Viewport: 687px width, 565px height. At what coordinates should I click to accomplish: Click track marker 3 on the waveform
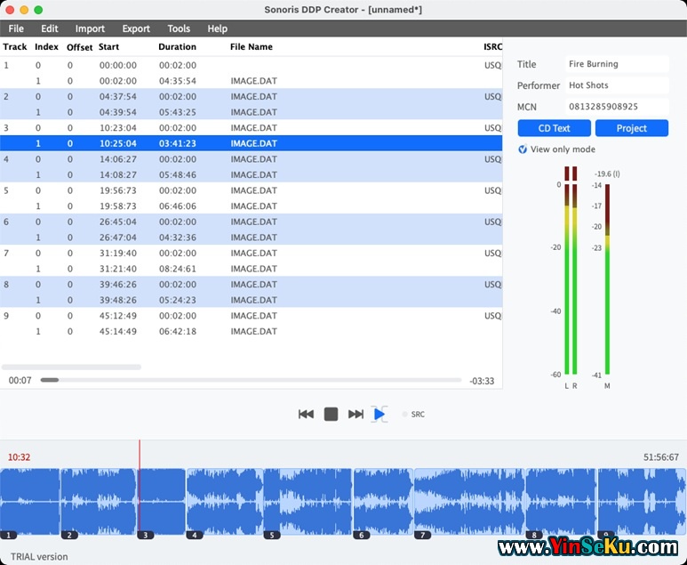tap(145, 535)
